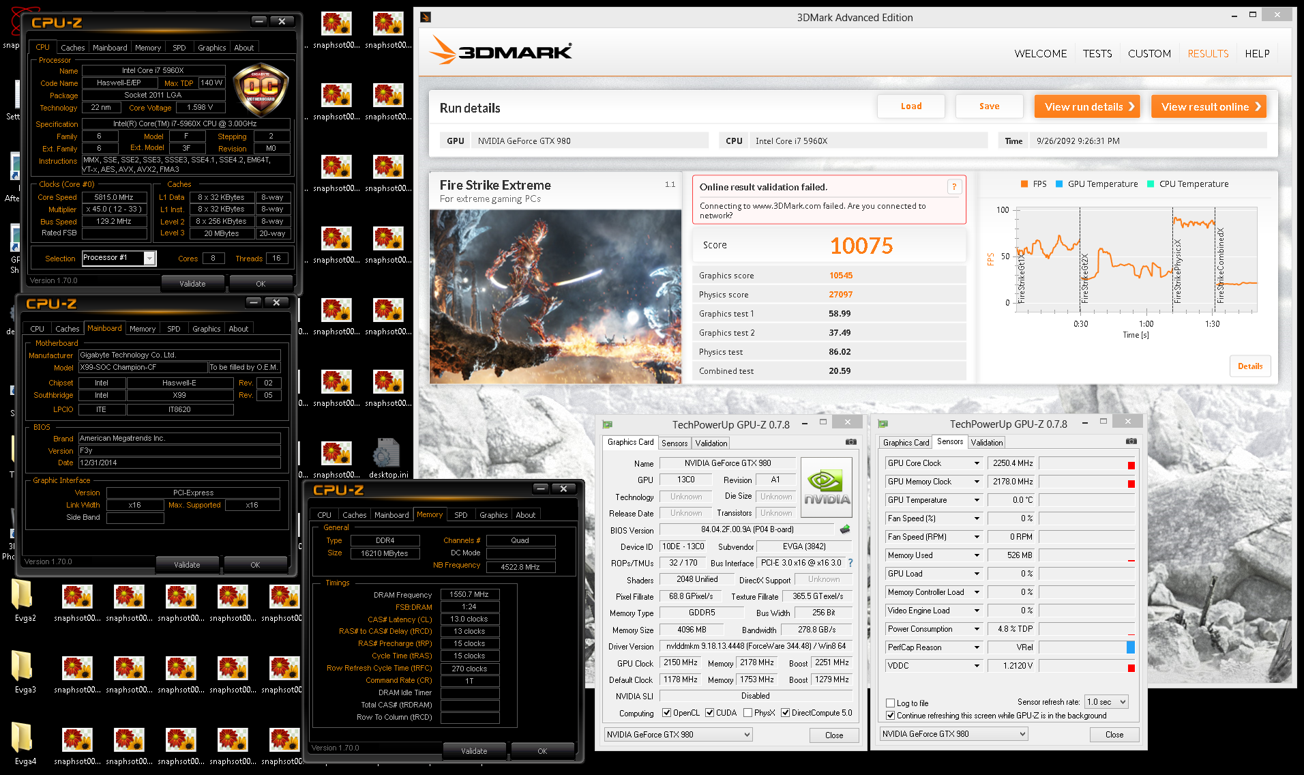
Task: Click the Bus Interface question mark in GPU-Z
Action: click(850, 563)
